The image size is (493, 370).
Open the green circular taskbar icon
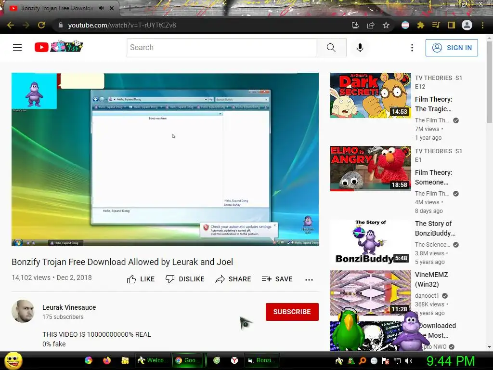pyautogui.click(x=217, y=360)
